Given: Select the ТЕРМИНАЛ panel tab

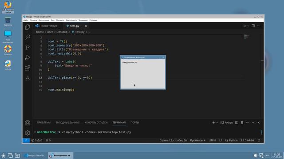Looking at the screenshot, I should (x=119, y=123).
